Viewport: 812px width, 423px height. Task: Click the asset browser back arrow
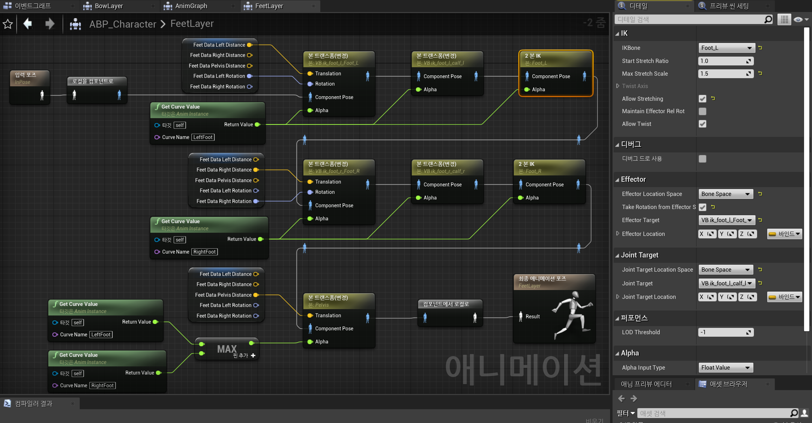[x=621, y=399]
